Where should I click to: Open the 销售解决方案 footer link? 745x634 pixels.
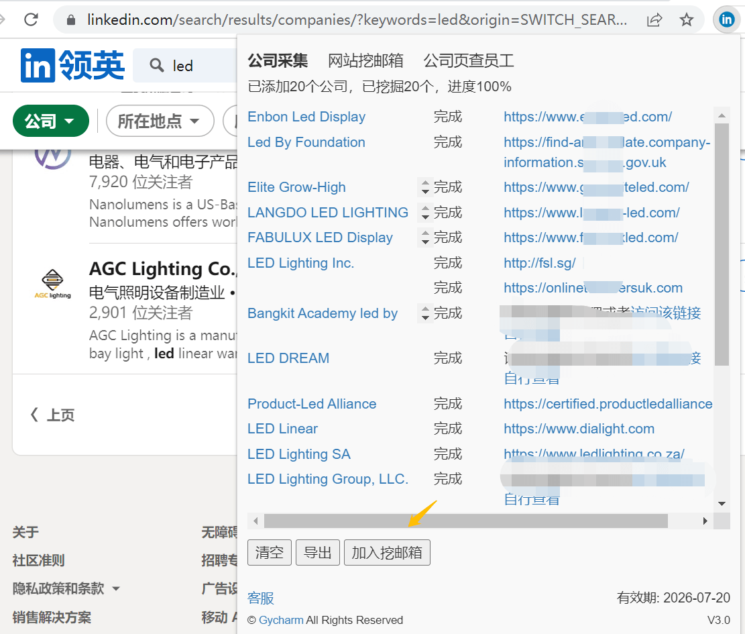pyautogui.click(x=52, y=617)
